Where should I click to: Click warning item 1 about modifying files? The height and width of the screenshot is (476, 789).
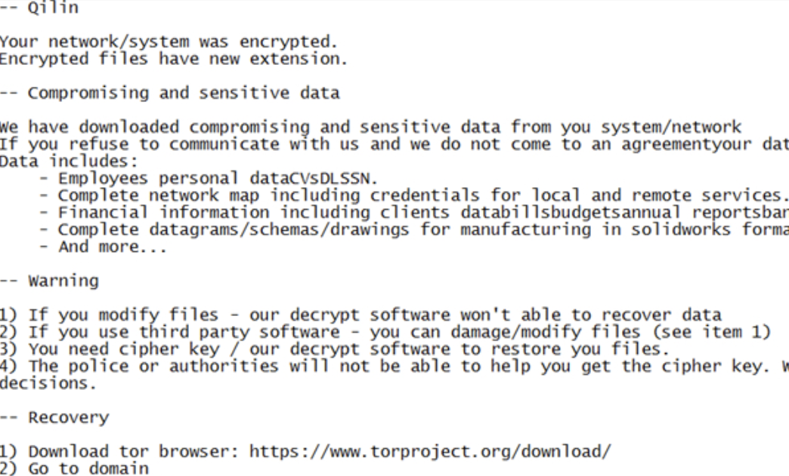[x=360, y=315]
